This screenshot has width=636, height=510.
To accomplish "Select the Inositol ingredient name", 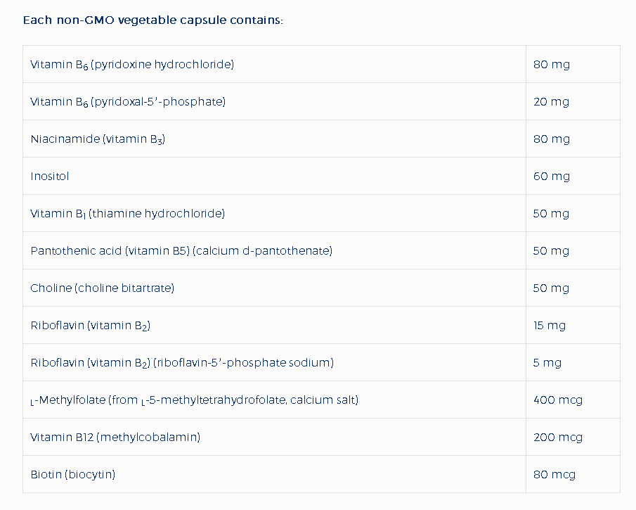I will tap(50, 177).
